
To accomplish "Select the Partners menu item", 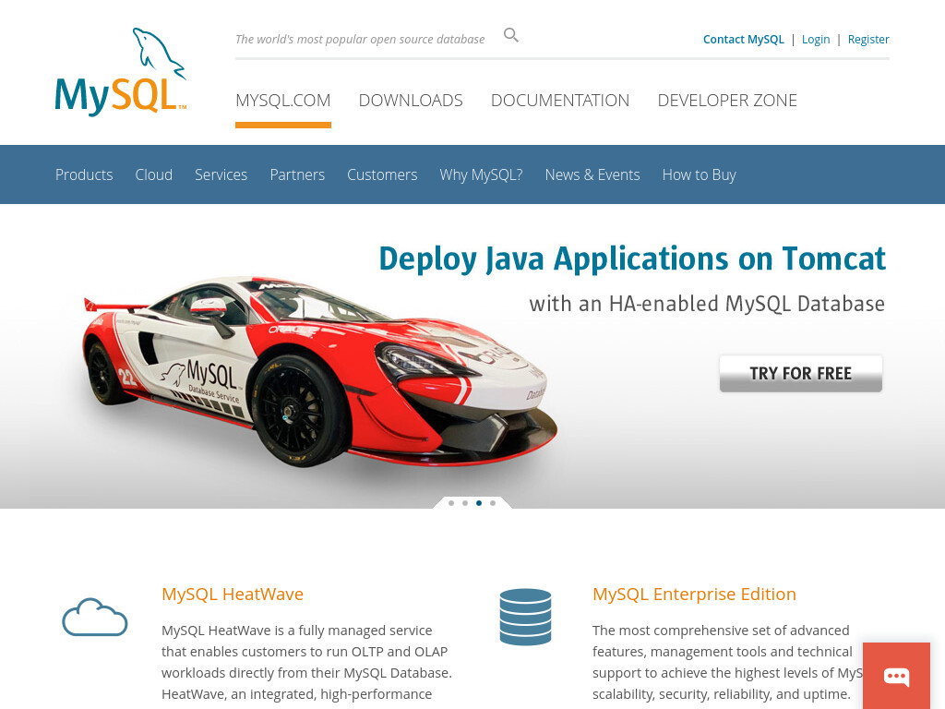I will click(297, 174).
